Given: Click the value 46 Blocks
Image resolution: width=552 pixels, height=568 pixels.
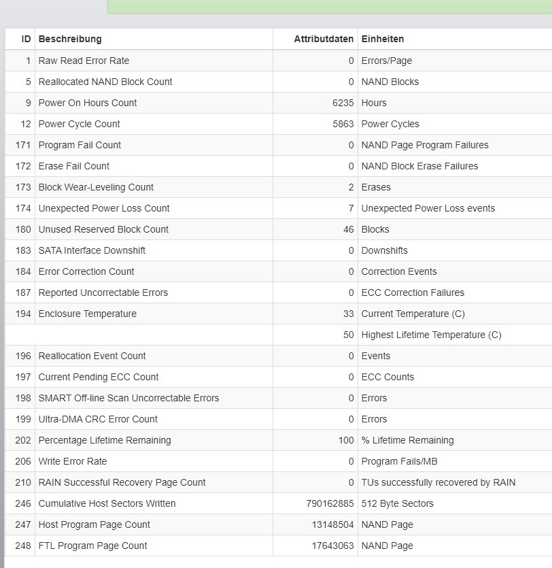Looking at the screenshot, I should click(348, 229).
